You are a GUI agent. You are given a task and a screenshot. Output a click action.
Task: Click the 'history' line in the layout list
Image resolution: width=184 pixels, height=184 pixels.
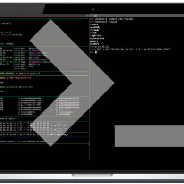pyautogui.click(x=94, y=44)
